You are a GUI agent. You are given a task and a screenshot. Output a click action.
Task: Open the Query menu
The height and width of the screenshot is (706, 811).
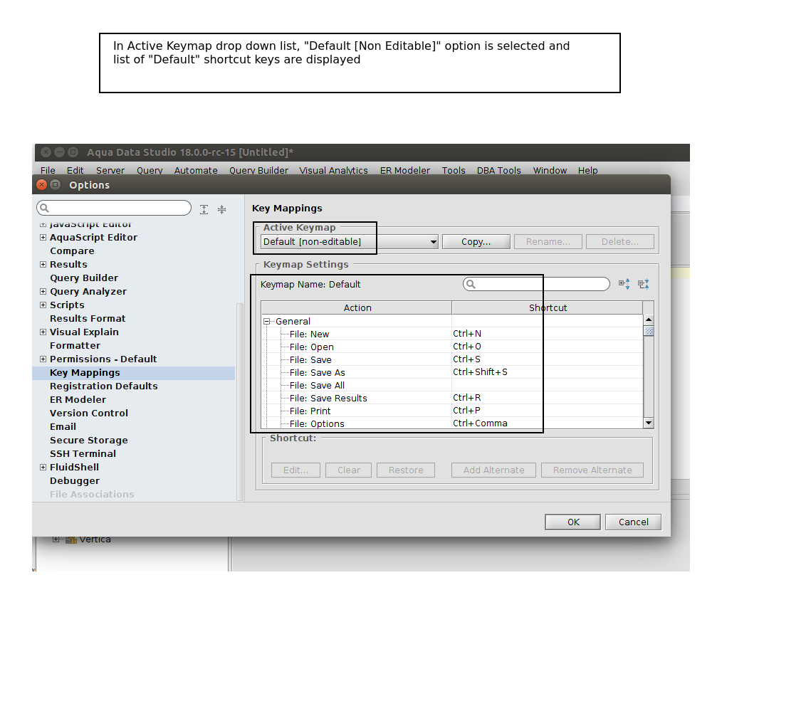[150, 170]
